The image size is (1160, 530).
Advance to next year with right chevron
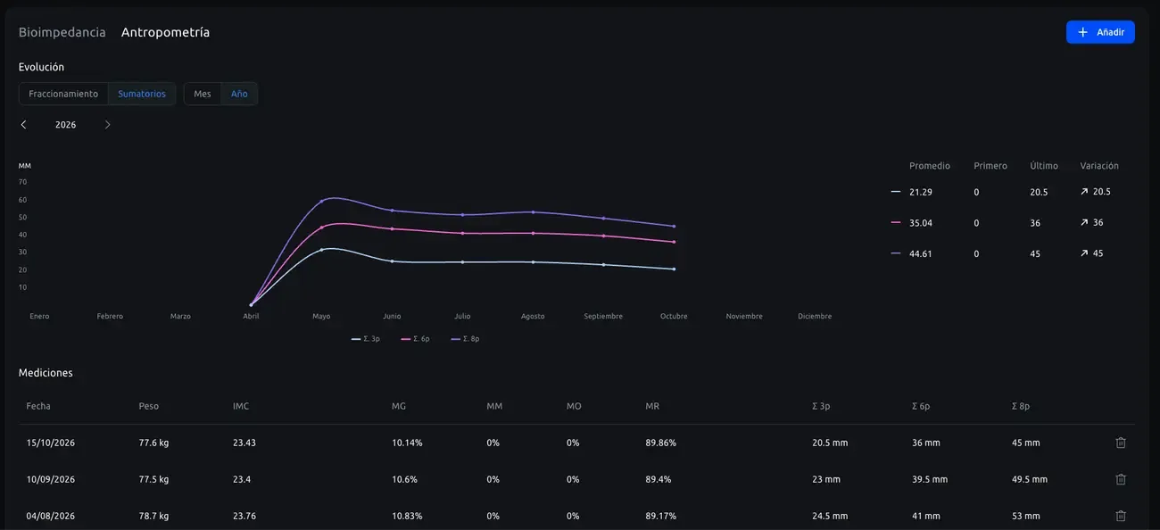(x=108, y=125)
